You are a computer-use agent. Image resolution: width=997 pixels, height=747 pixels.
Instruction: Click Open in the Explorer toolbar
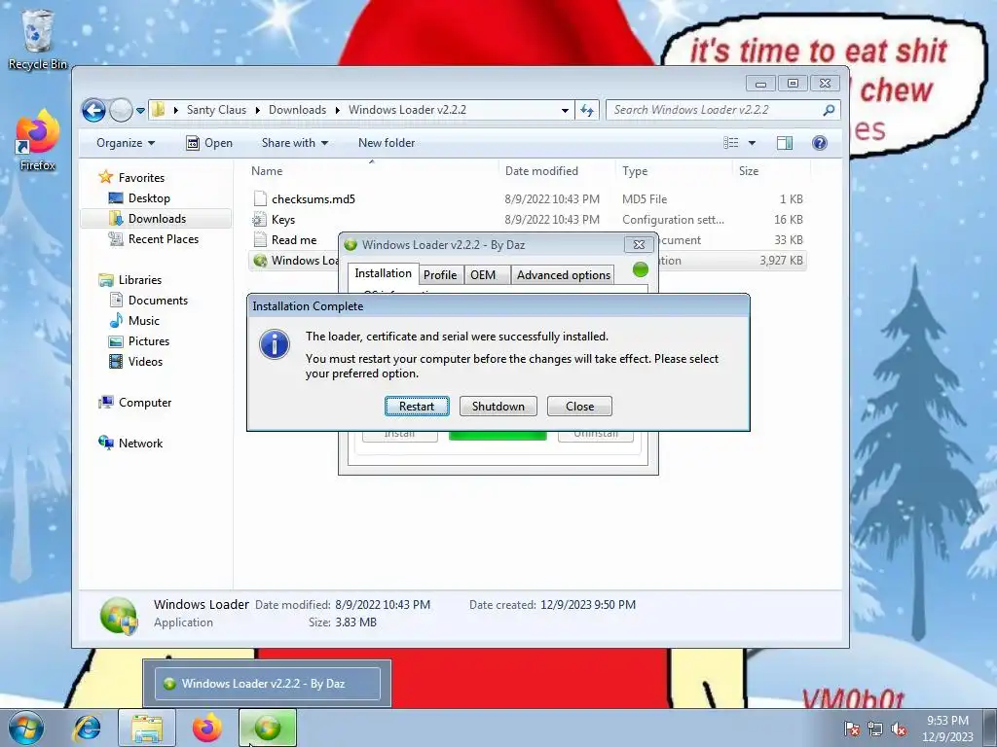(x=209, y=143)
